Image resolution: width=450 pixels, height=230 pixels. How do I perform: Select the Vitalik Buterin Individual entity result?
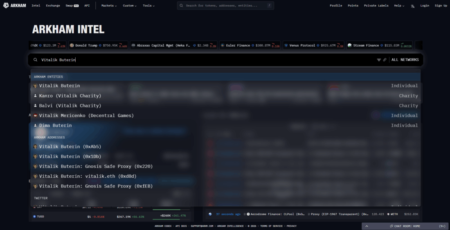tap(225, 86)
